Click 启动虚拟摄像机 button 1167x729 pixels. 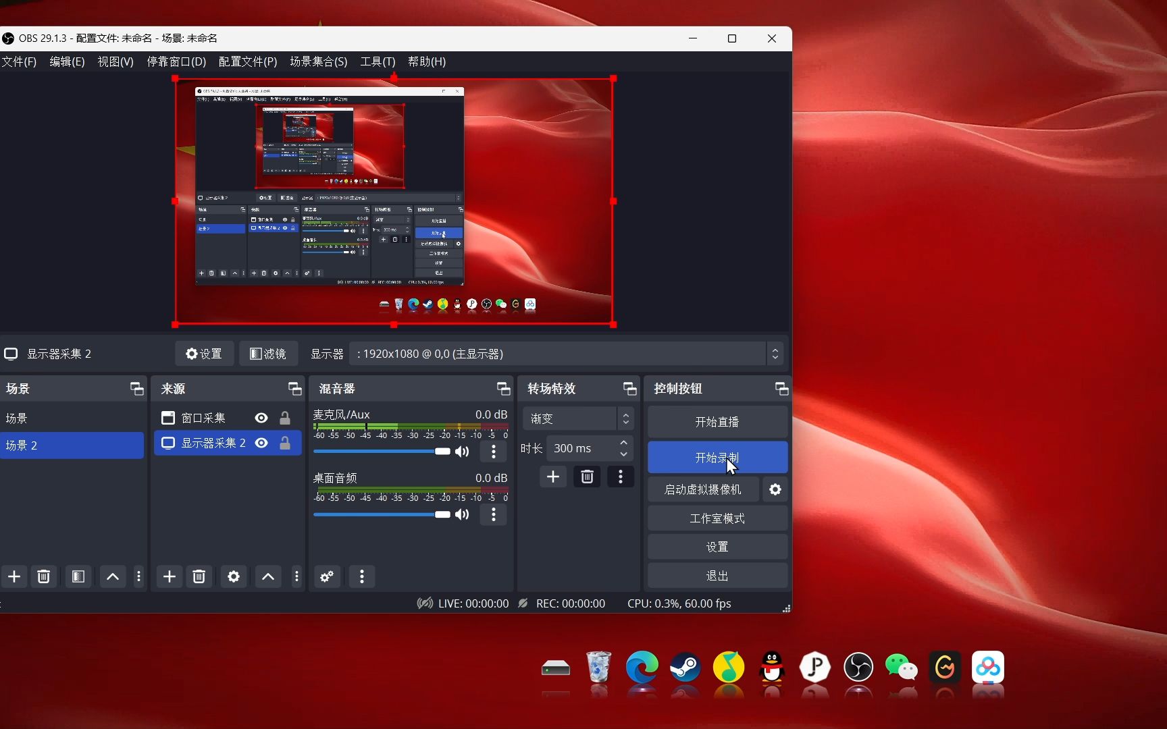(703, 489)
